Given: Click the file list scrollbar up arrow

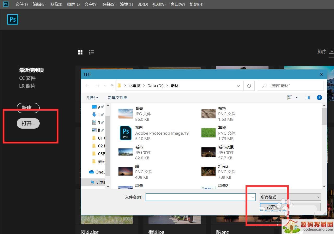Looking at the screenshot, I should 324,106.
